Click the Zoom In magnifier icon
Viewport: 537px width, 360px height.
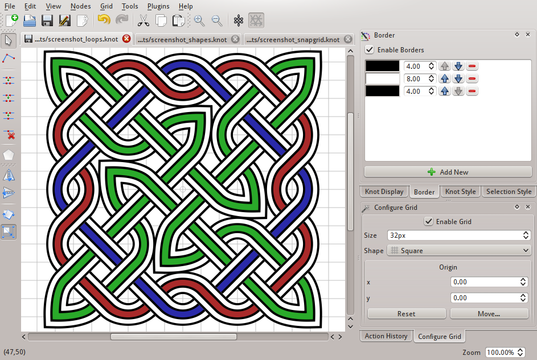(x=199, y=20)
